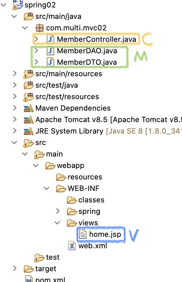Select the classes folder under WEB-INF
The height and width of the screenshot is (282, 182).
click(x=91, y=200)
